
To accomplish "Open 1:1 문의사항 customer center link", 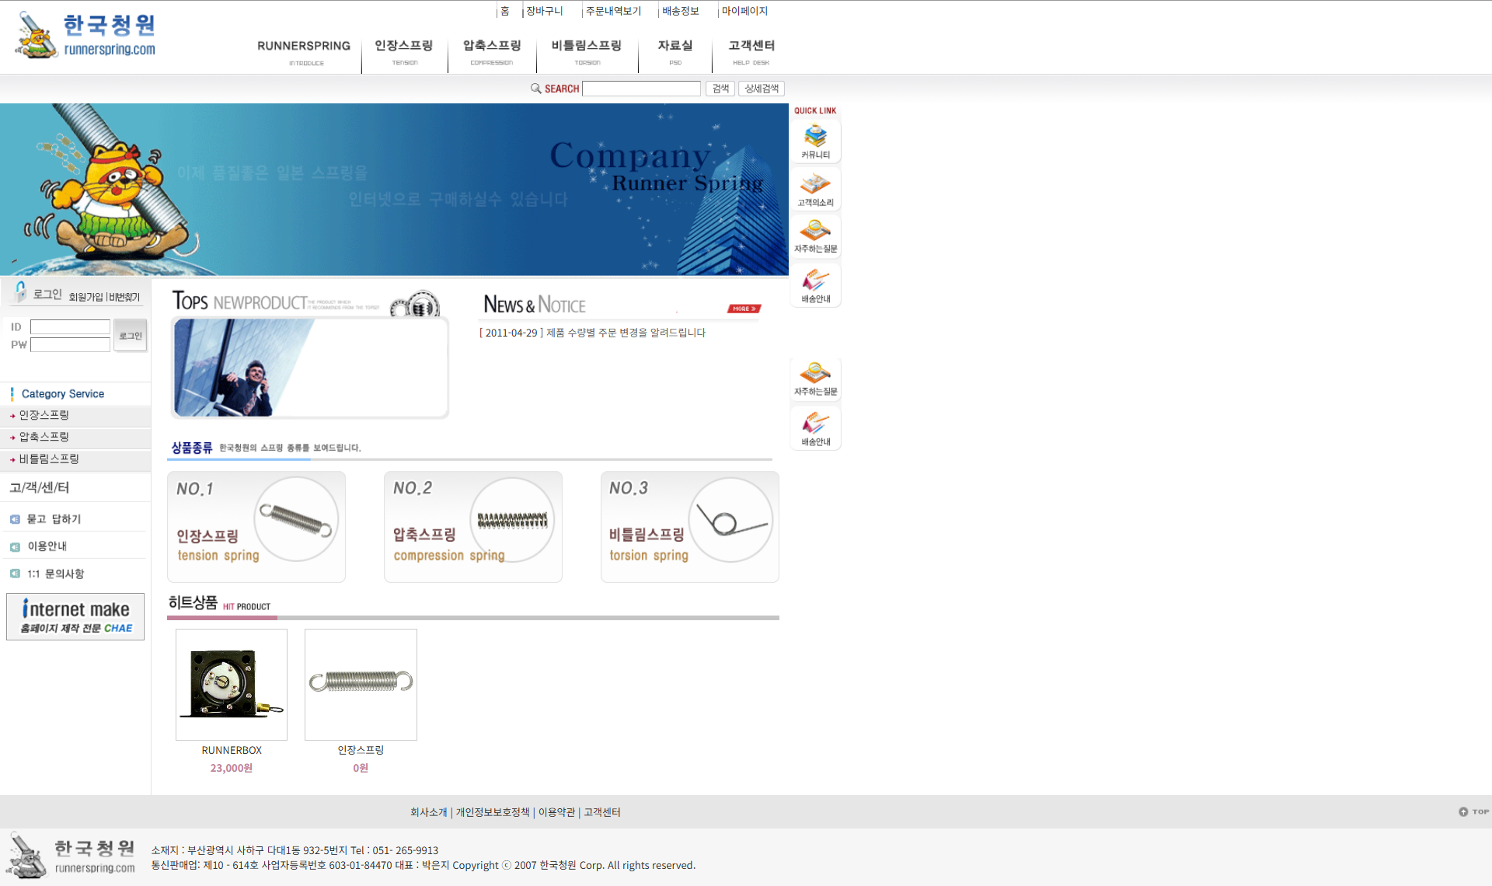I will click(x=55, y=574).
